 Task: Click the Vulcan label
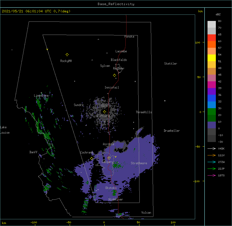[146, 213]
